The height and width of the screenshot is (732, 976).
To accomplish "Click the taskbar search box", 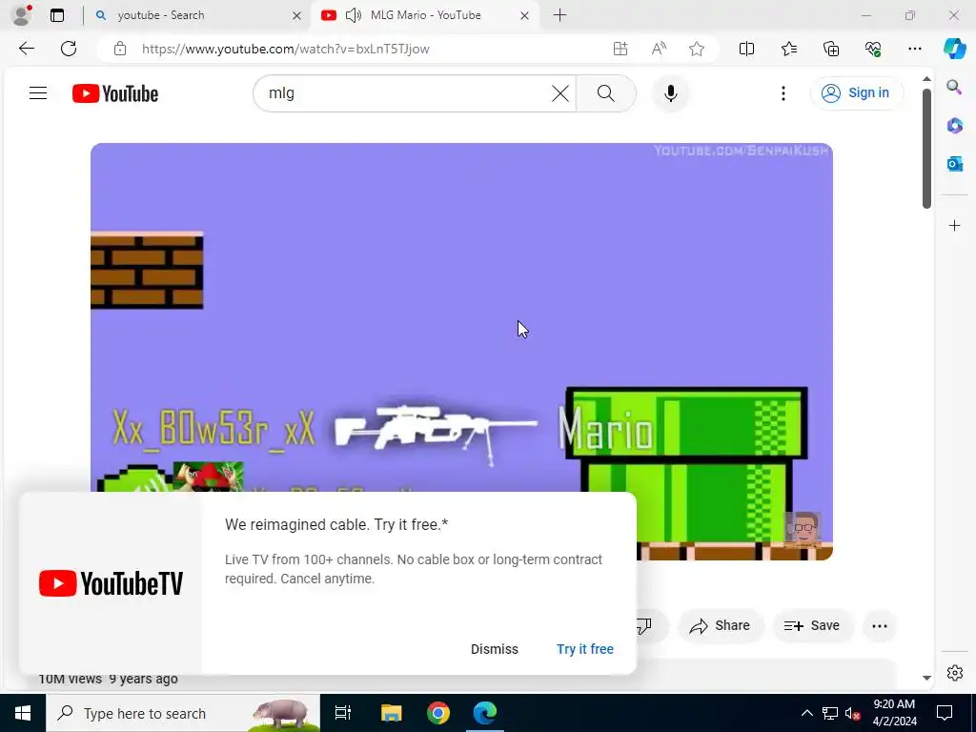I will (x=183, y=713).
